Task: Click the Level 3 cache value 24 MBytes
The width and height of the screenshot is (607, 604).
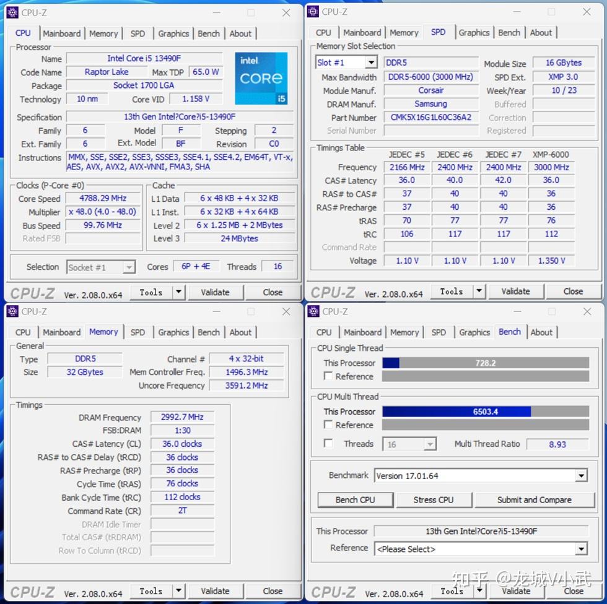Action: coord(239,239)
